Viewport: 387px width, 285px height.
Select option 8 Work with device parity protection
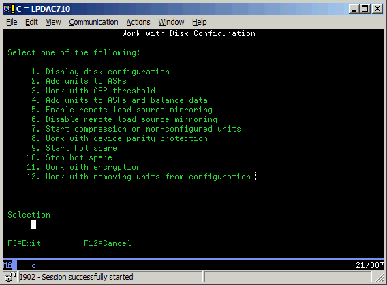click(x=119, y=138)
